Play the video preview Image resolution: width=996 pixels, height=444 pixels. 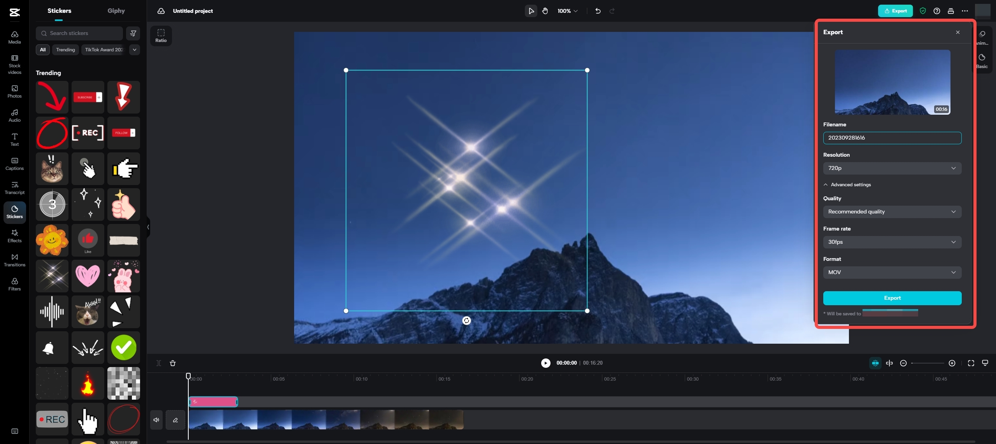(x=545, y=363)
